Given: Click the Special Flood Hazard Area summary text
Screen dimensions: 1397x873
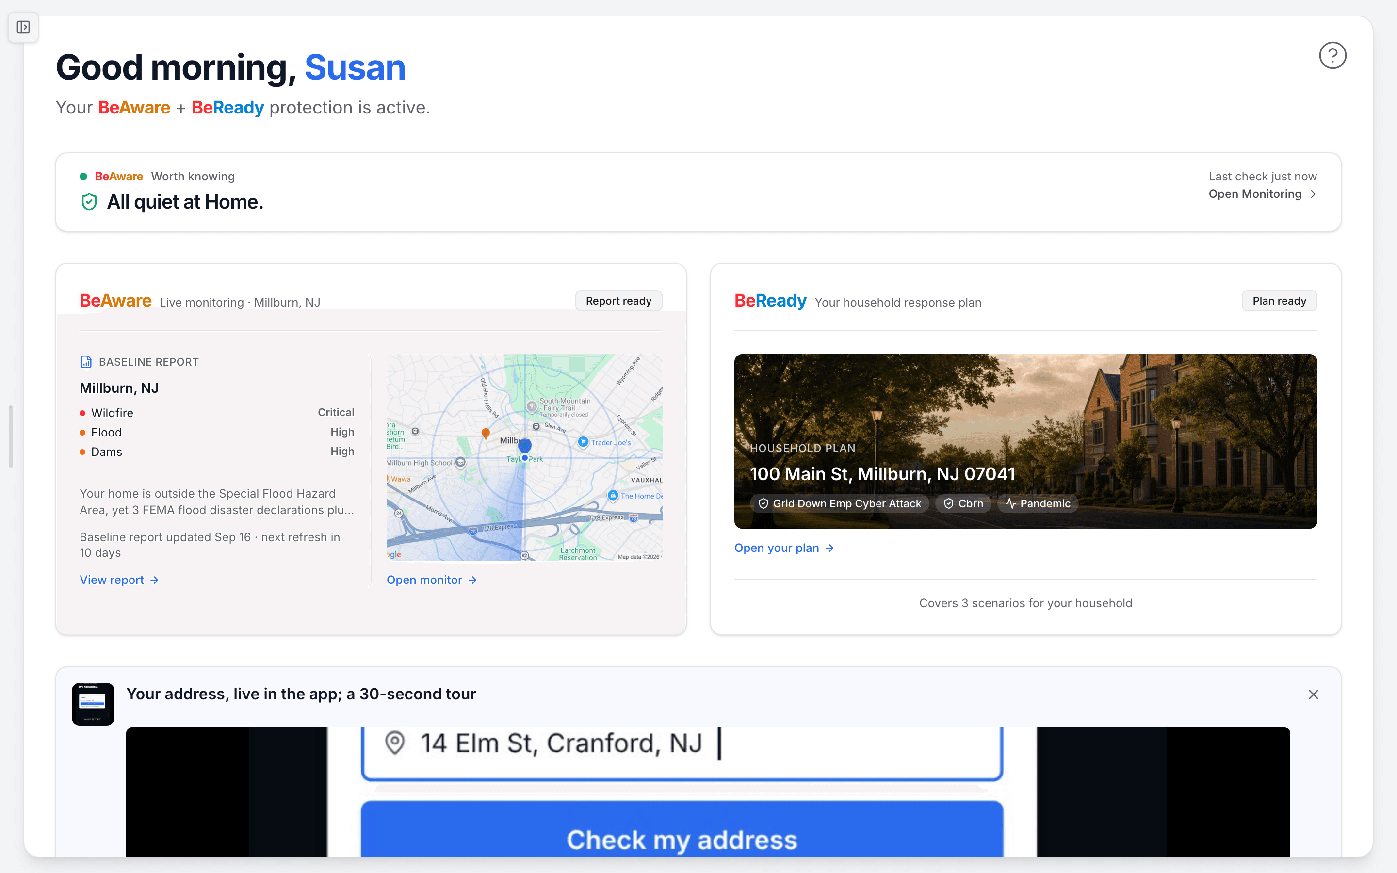Looking at the screenshot, I should (217, 502).
